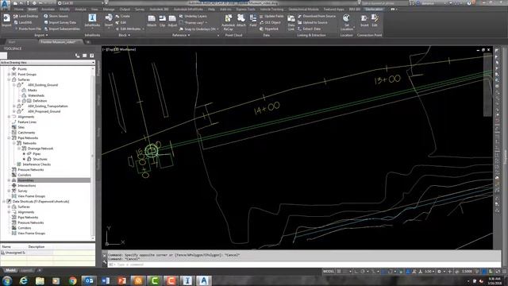Expand the Alignments tree node
Image resolution: width=508 pixels, height=286 pixels.
(x=9, y=117)
